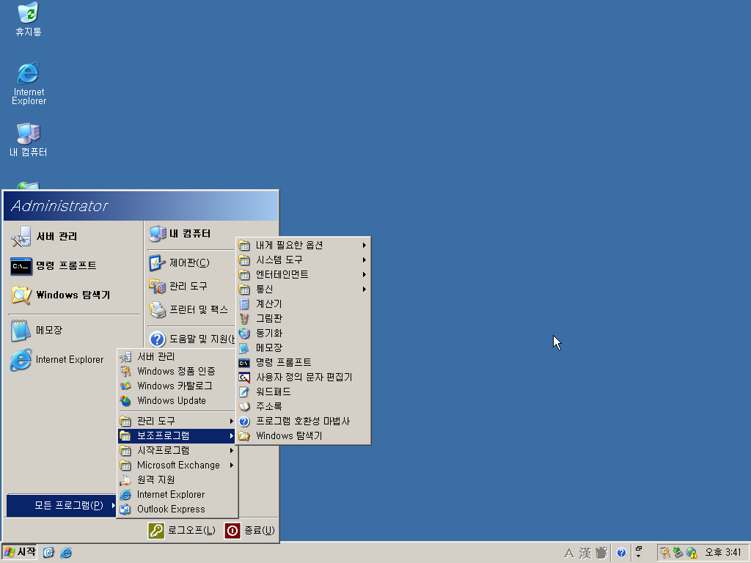751x563 pixels.
Task: Expand 시스템 도구 system tools submenu
Action: pyautogui.click(x=303, y=260)
